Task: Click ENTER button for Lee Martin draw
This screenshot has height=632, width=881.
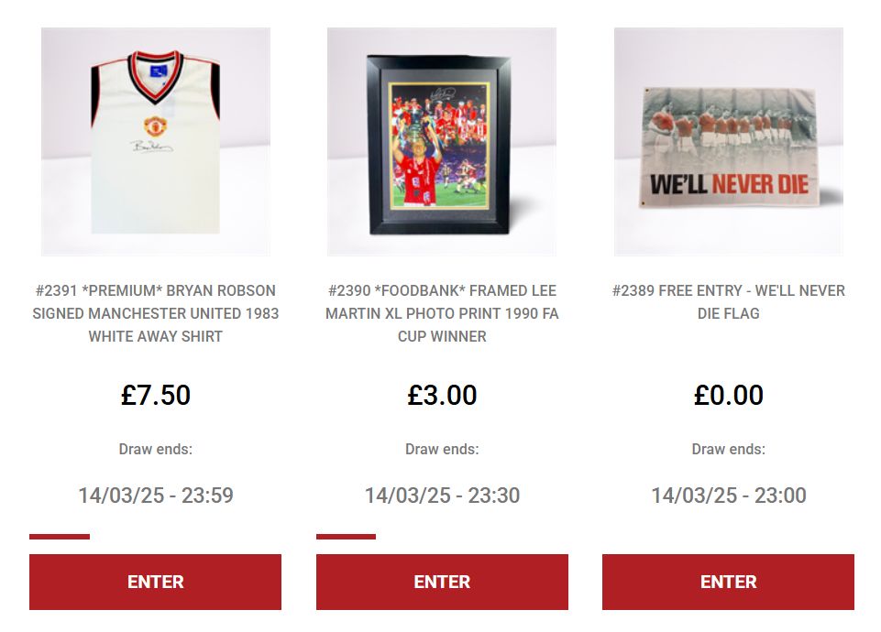Action: point(442,582)
